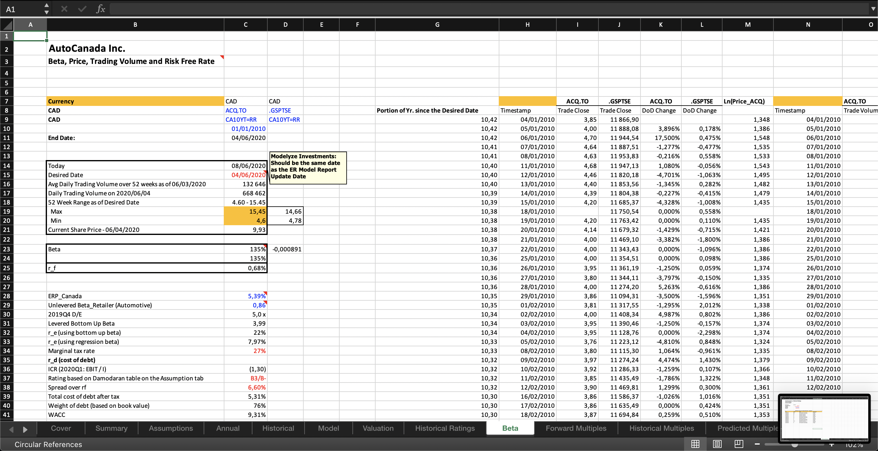878x451 pixels.
Task: Select column B header
Action: [135, 25]
